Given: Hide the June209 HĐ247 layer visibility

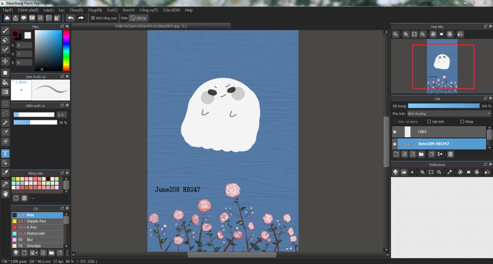Looking at the screenshot, I should point(395,144).
